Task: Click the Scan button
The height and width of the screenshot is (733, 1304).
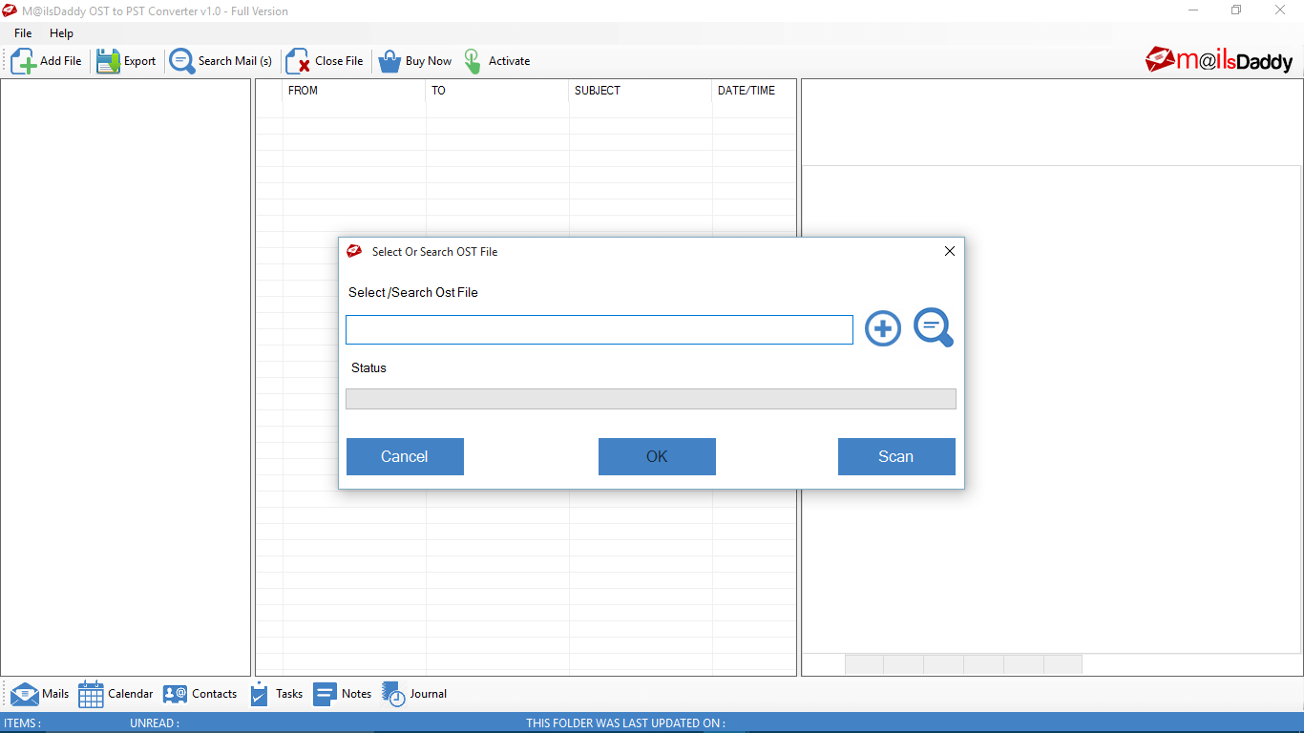Action: tap(896, 456)
